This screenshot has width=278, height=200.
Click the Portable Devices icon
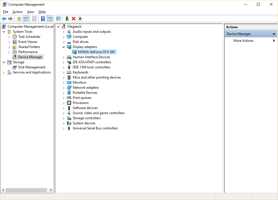click(69, 93)
